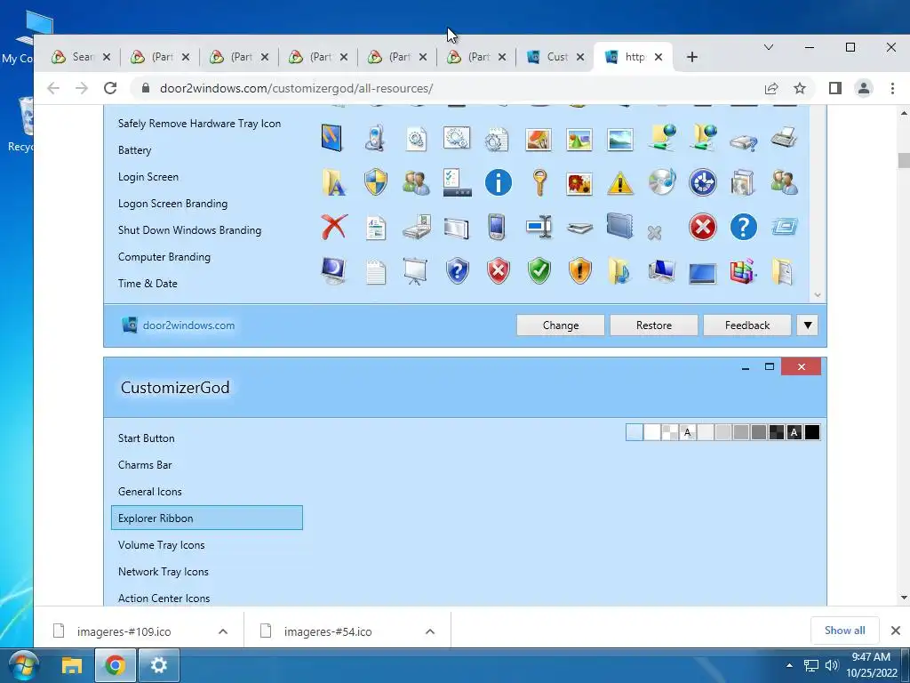This screenshot has height=683, width=910.
Task: Open a new Chrome tab
Action: (691, 57)
